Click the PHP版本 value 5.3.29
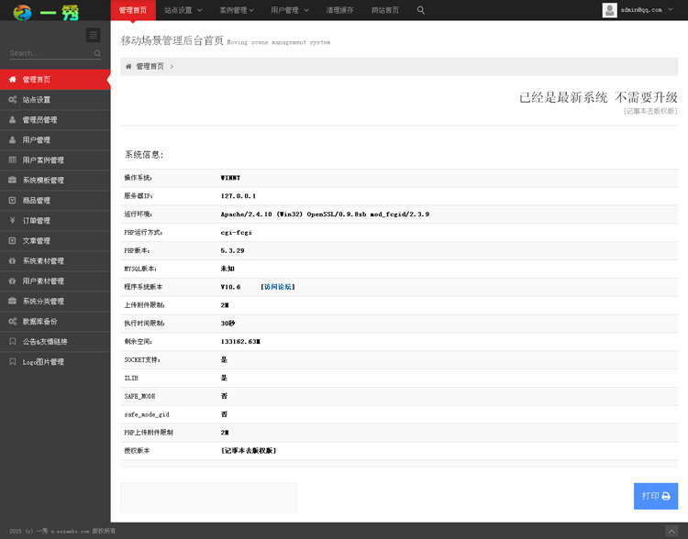 click(233, 251)
